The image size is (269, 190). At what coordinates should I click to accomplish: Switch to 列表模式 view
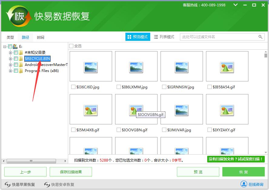(164, 37)
